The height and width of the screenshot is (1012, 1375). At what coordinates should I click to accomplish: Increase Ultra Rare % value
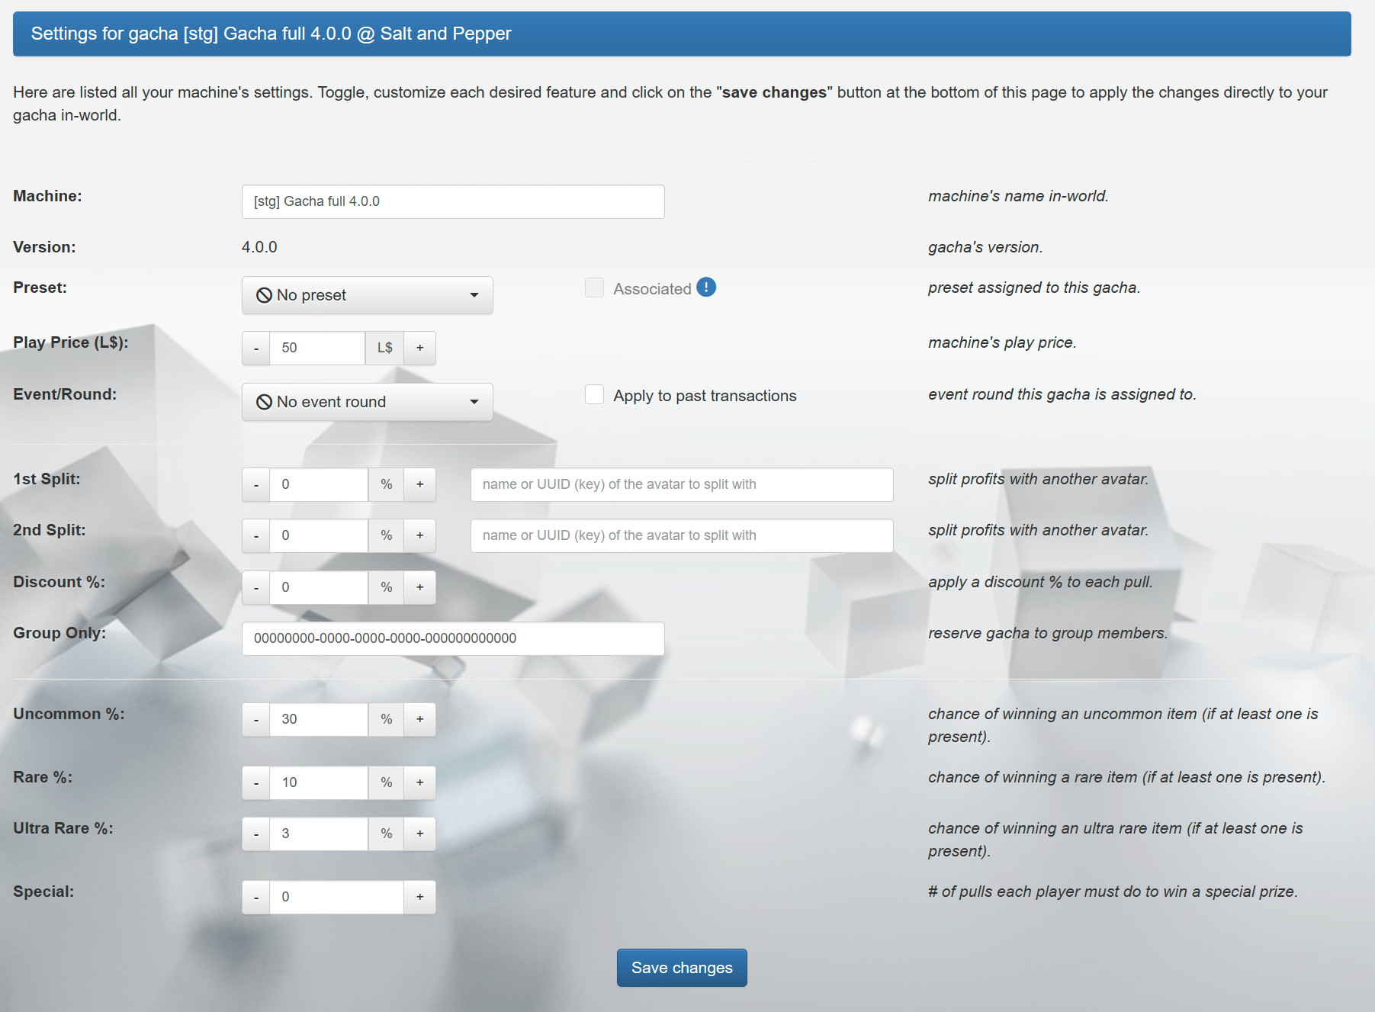point(419,834)
